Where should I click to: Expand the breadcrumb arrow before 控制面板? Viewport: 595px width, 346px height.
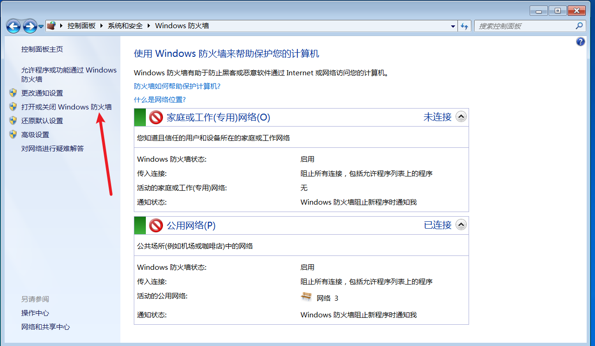click(x=62, y=26)
